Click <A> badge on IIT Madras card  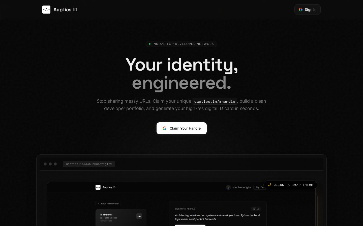[x=139, y=216]
